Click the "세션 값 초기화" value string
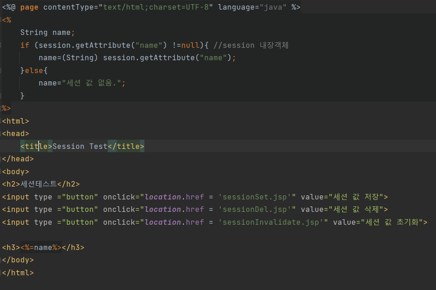 coord(392,222)
